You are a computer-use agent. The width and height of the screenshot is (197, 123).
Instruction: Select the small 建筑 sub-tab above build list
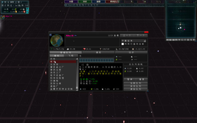tap(57, 56)
